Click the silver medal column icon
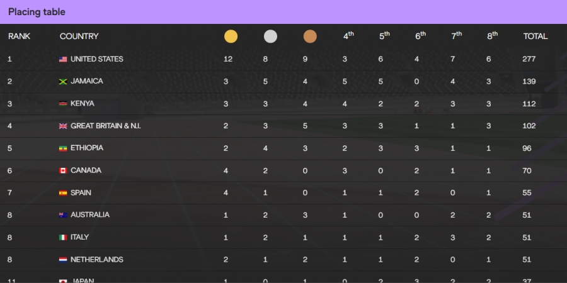 (x=270, y=36)
